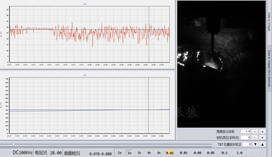This screenshot has width=272, height=157.
Task: Select the 0.02 time window
Action: coord(183,153)
